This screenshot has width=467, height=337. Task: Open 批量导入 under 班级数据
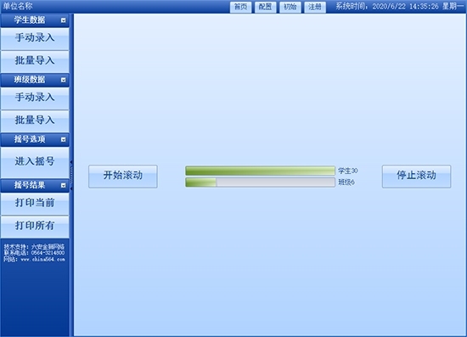coord(35,121)
